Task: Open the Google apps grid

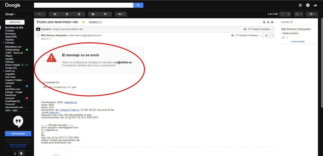Action: coord(300,5)
